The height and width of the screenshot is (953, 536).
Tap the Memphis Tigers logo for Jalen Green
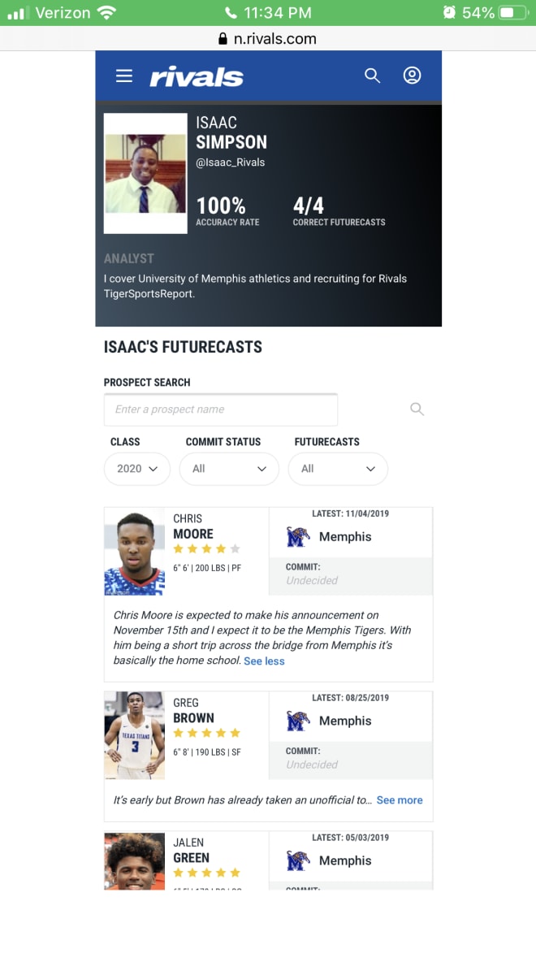click(x=298, y=860)
